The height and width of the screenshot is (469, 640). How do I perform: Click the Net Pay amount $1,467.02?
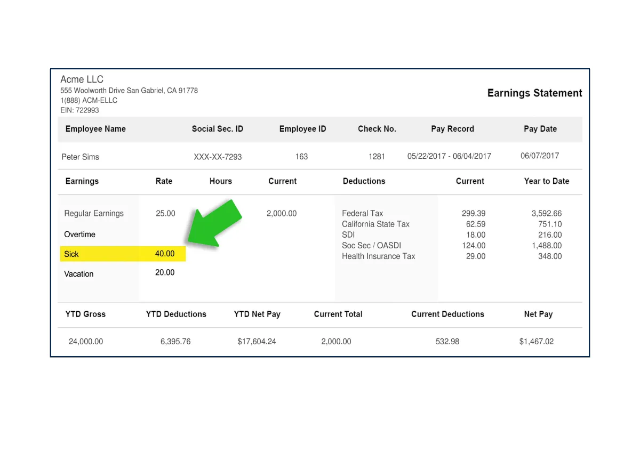(536, 342)
